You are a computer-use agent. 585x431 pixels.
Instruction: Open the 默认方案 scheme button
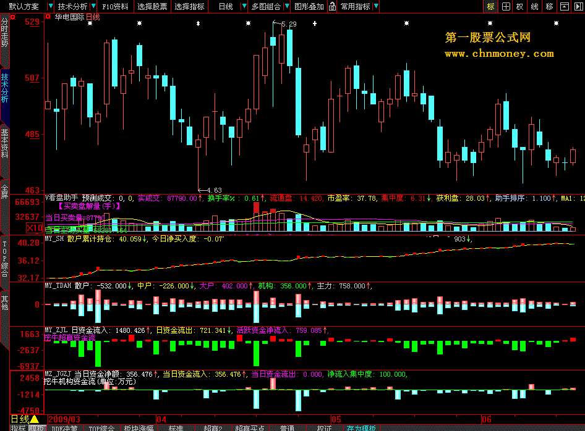coord(24,7)
